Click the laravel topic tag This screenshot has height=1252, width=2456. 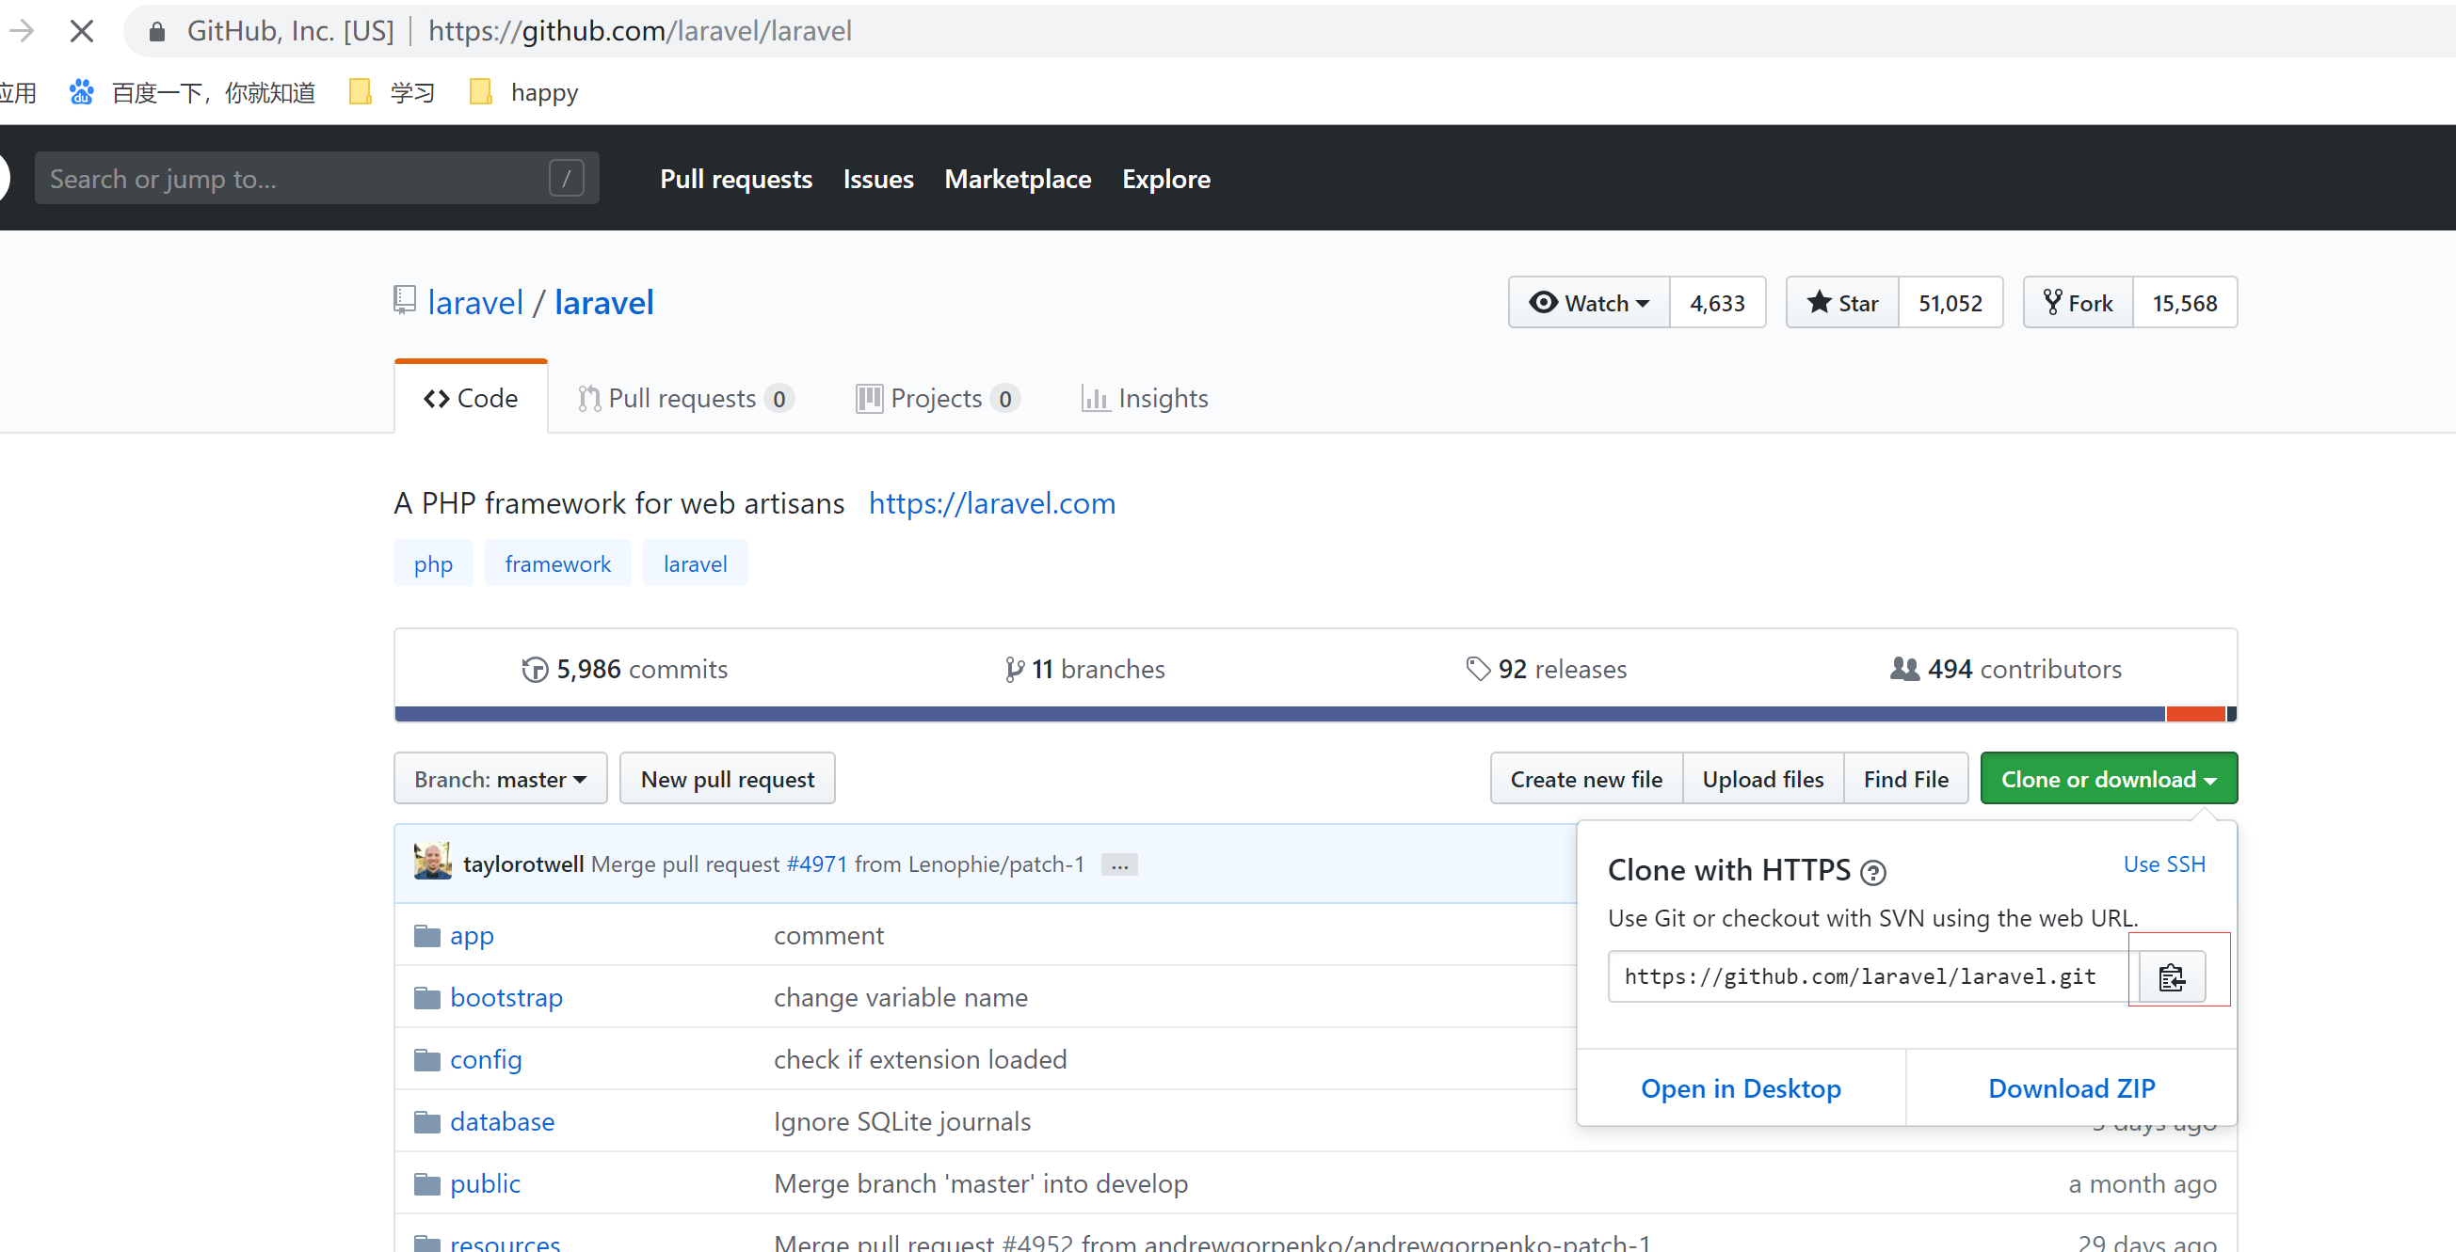point(695,564)
